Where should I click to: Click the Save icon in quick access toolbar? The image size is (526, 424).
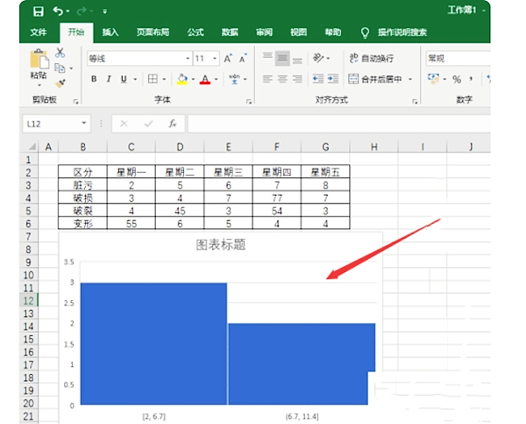pyautogui.click(x=38, y=11)
